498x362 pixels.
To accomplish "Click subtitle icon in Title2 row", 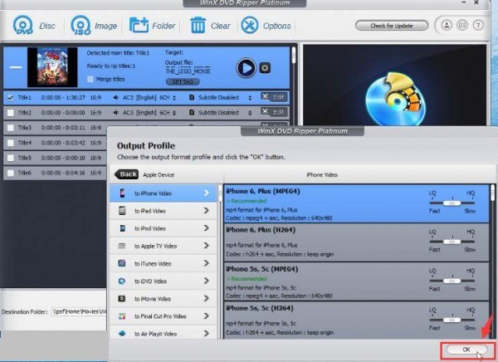I will (x=192, y=112).
